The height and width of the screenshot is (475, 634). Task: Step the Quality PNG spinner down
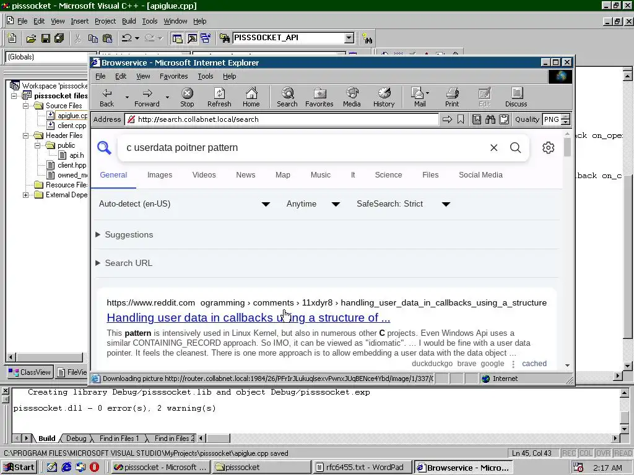click(566, 122)
